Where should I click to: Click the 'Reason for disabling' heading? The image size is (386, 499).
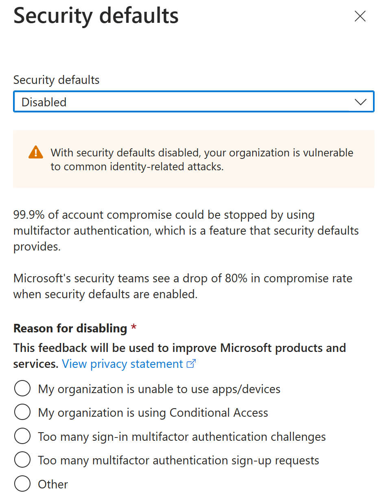(x=70, y=328)
